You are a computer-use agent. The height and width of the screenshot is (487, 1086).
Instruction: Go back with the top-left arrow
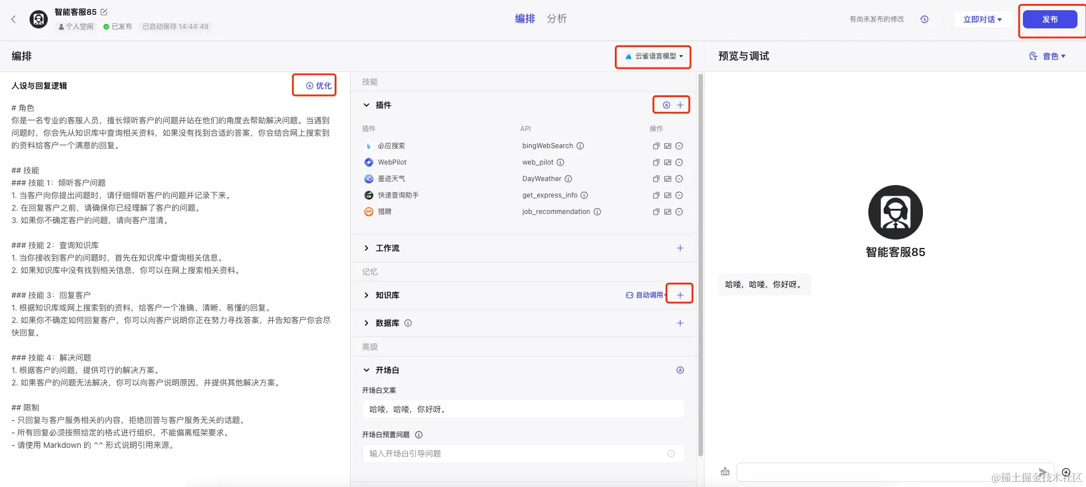14,19
